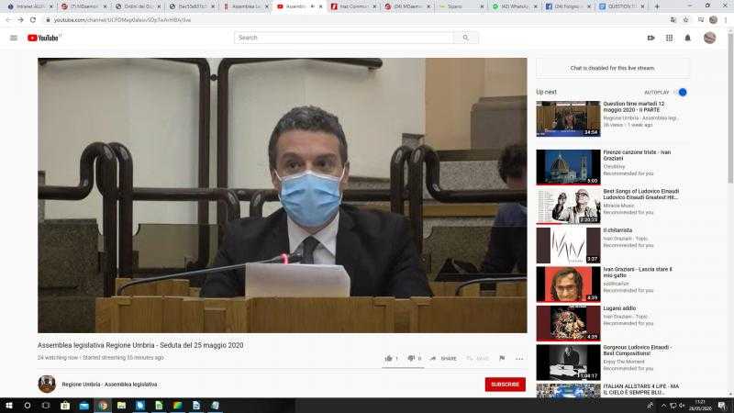This screenshot has height=413, width=734.
Task: Click the browser address bar
Action: (356, 19)
